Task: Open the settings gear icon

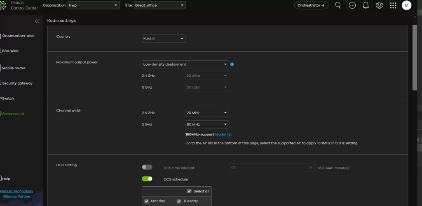Action: coord(379,5)
